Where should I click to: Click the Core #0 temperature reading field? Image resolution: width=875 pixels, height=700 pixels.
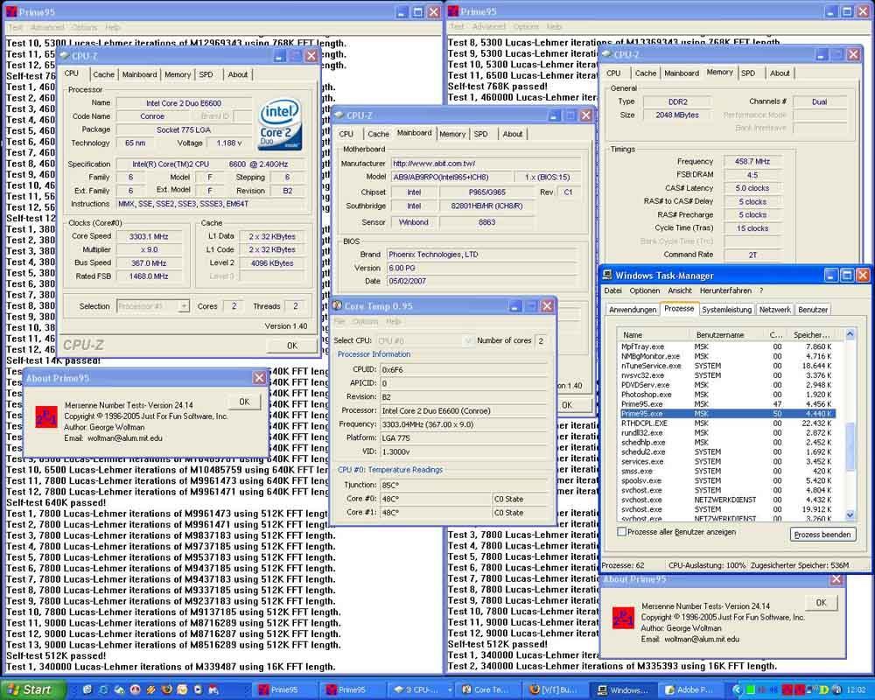[x=435, y=499]
